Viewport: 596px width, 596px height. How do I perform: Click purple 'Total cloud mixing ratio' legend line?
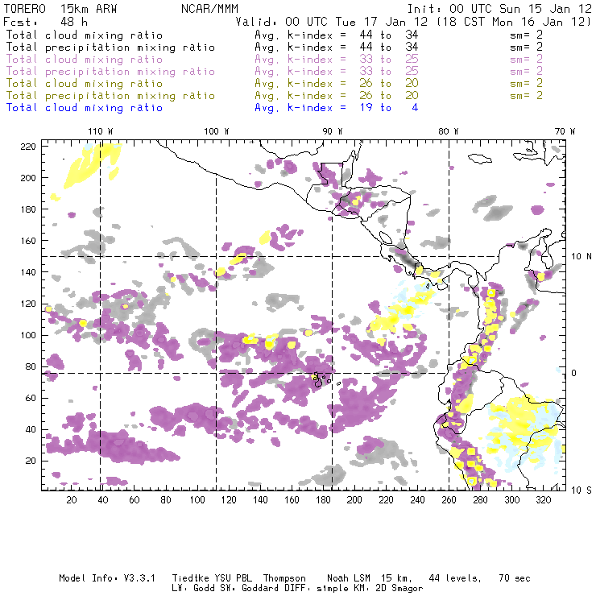tap(85, 60)
